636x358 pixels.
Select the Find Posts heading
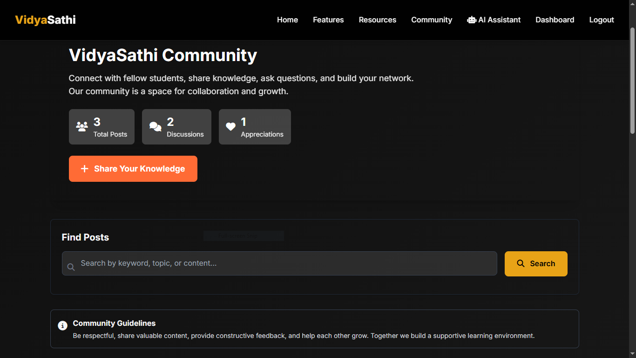pyautogui.click(x=85, y=237)
